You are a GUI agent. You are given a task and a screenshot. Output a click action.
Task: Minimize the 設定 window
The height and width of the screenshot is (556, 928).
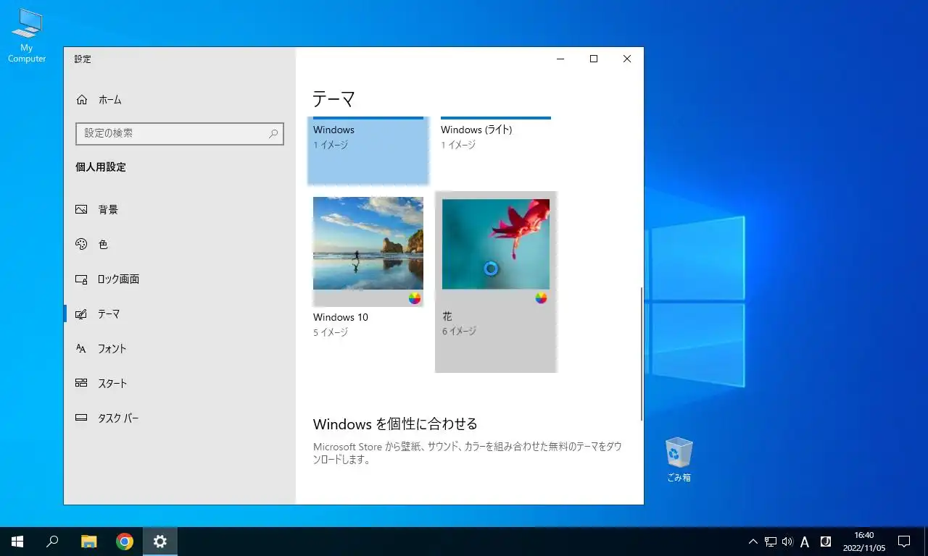[x=560, y=59]
